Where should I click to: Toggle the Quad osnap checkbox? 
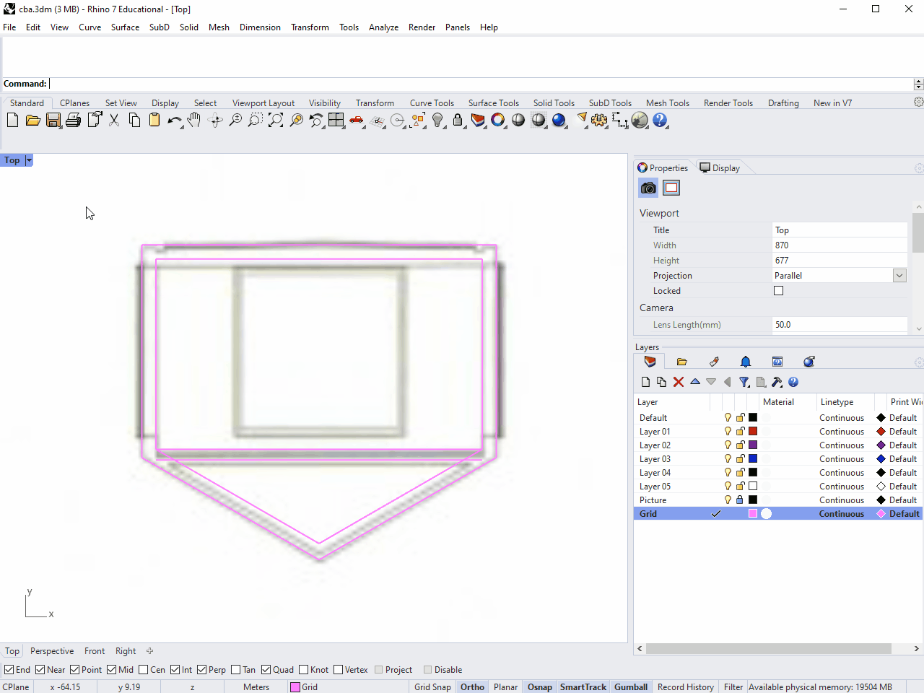coord(266,670)
